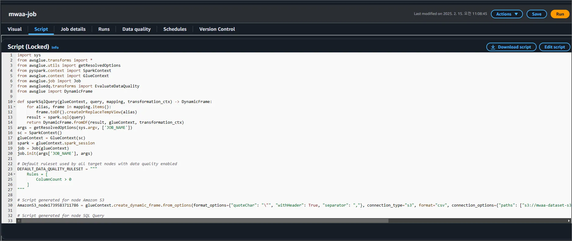Click the Edit script button
Image resolution: width=572 pixels, height=241 pixels.
point(555,47)
